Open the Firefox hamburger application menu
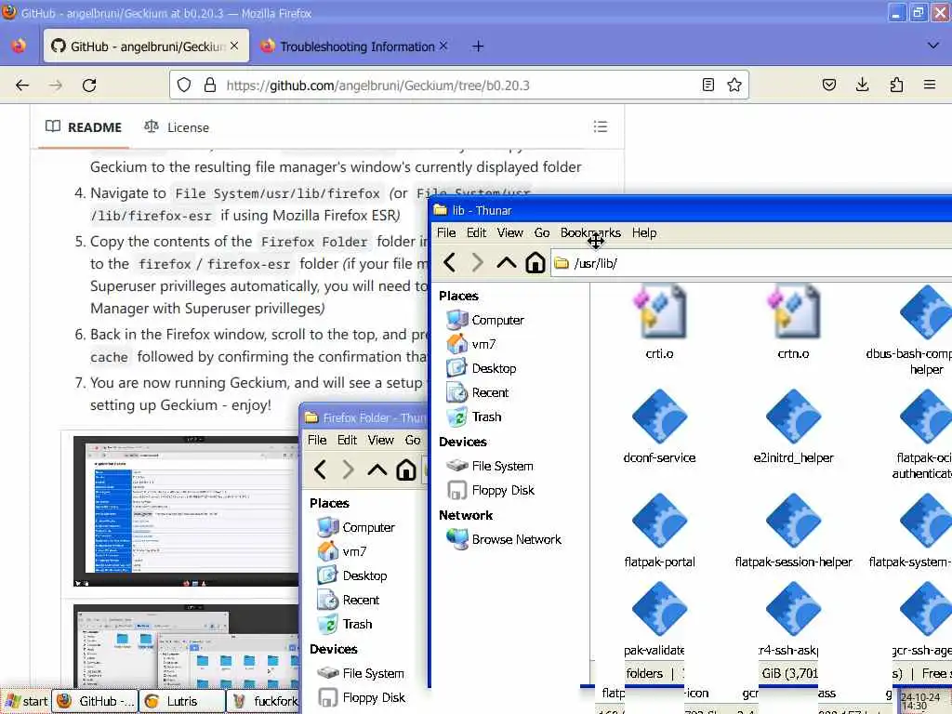 930,85
